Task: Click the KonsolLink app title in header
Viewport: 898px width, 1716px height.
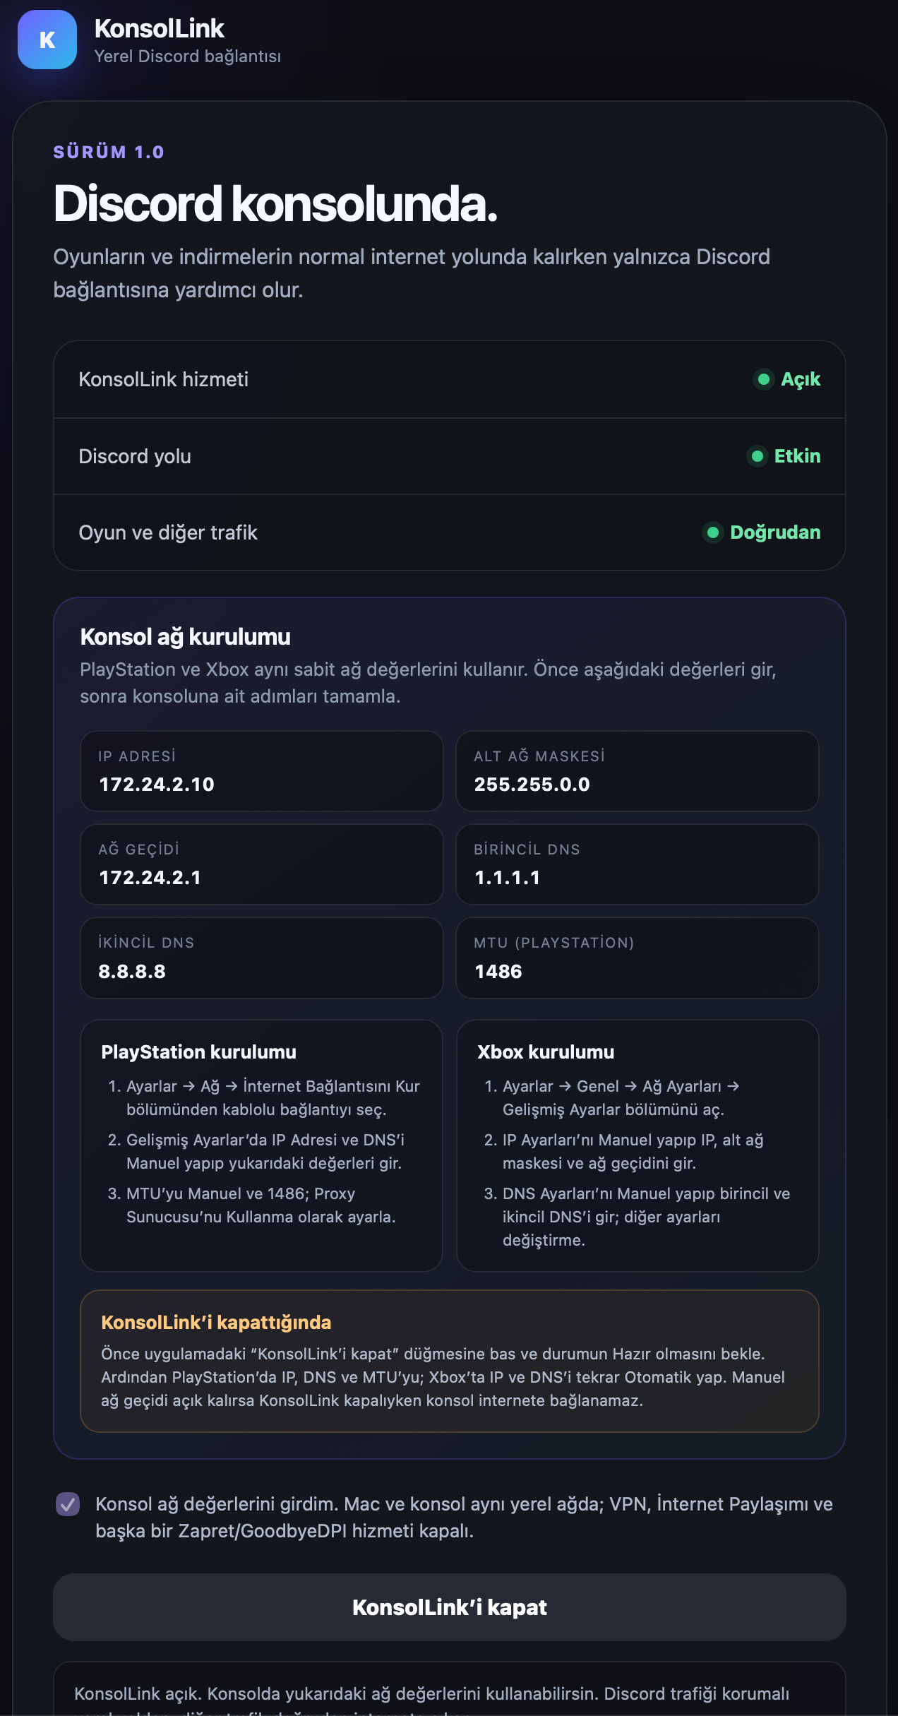Action: point(159,29)
